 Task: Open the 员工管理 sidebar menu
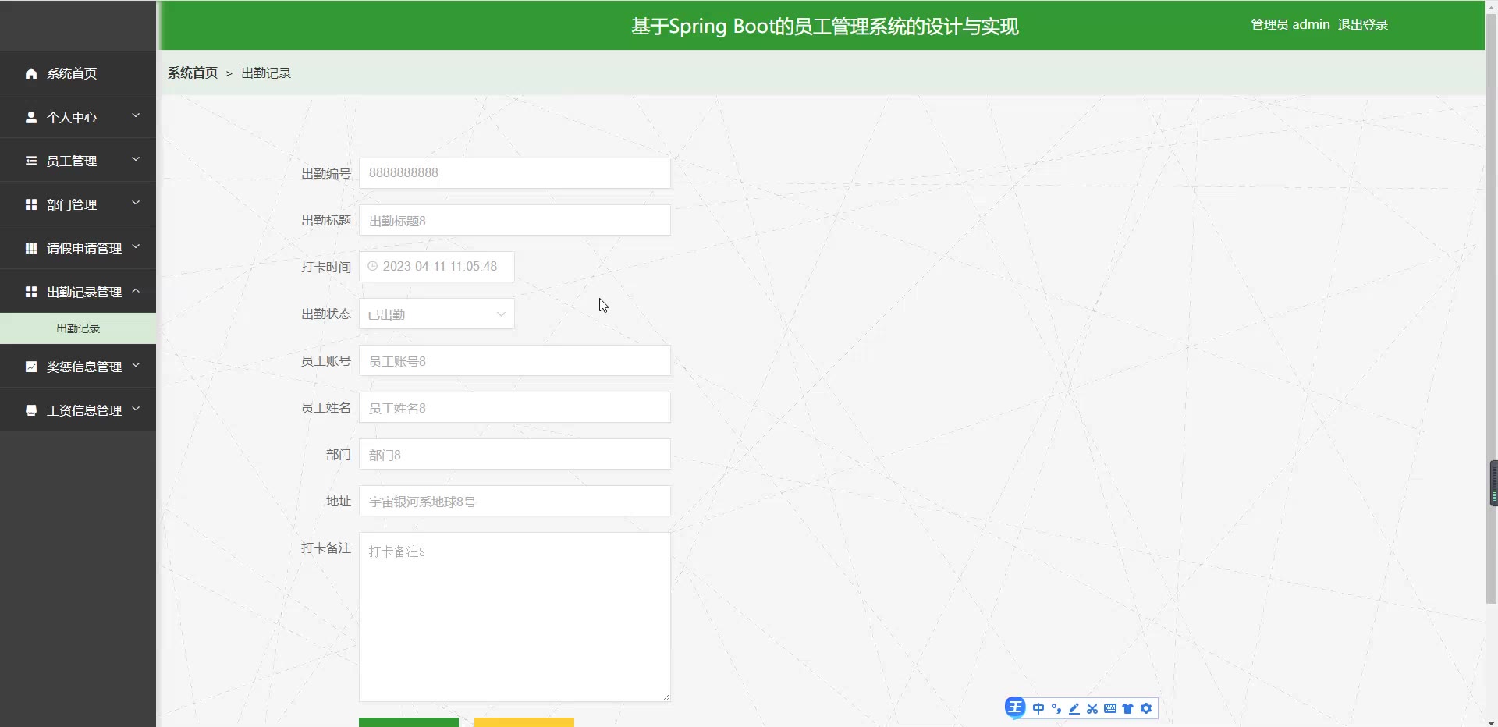pyautogui.click(x=78, y=160)
